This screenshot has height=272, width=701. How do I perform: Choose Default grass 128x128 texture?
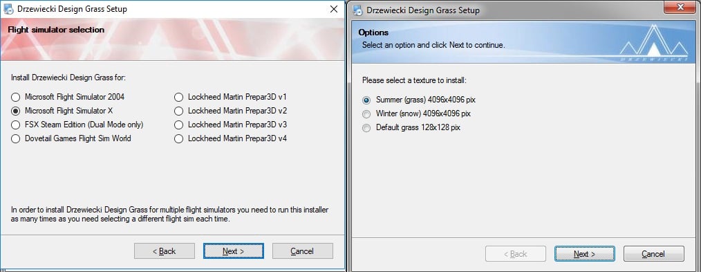click(411, 127)
